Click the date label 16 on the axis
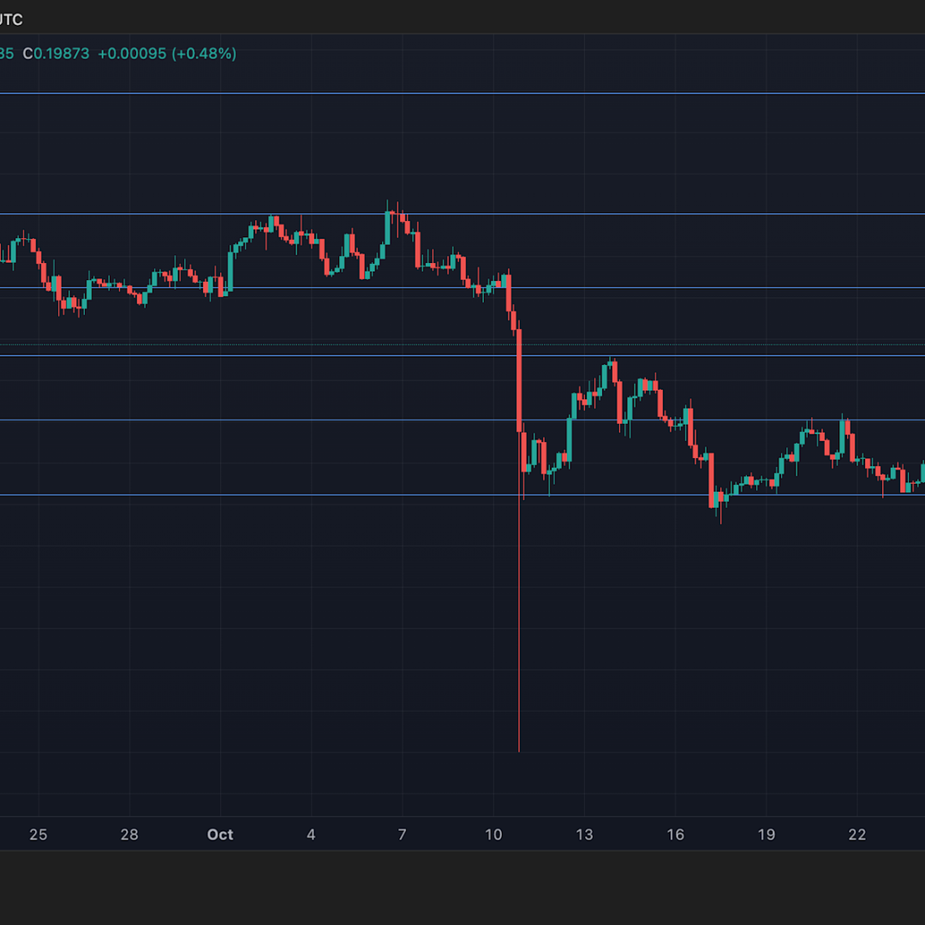Viewport: 925px width, 925px height. [676, 833]
